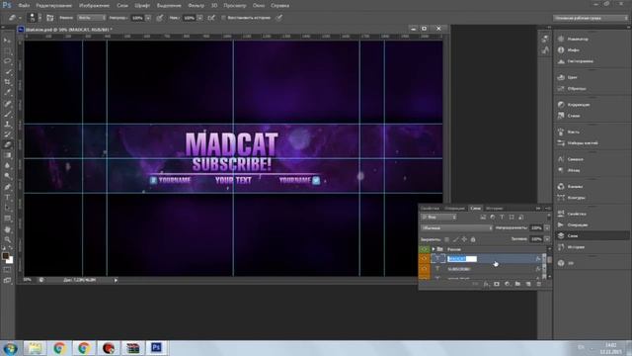
Task: Toggle the Brush panel from options bar
Action: (49, 18)
